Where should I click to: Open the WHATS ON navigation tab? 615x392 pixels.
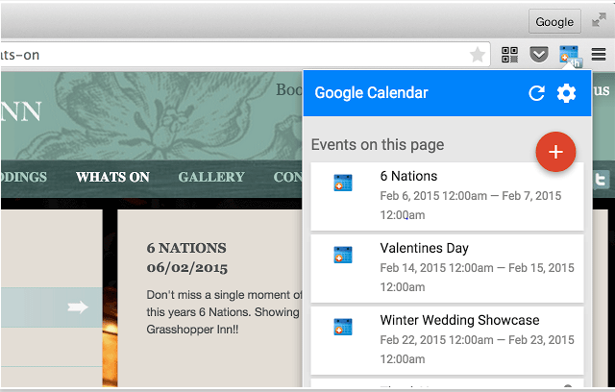coord(113,177)
